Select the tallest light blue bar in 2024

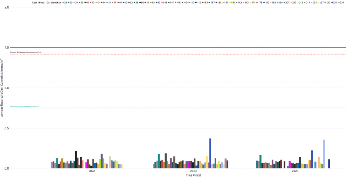tap(324, 154)
